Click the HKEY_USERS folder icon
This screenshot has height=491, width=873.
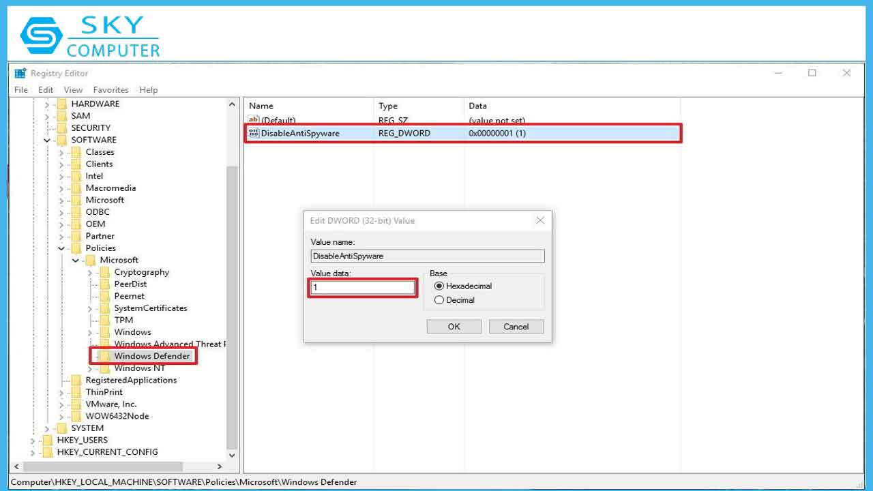48,440
